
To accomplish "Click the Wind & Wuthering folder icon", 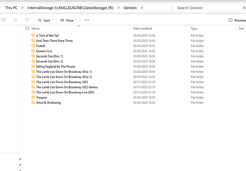I will [x=33, y=103].
